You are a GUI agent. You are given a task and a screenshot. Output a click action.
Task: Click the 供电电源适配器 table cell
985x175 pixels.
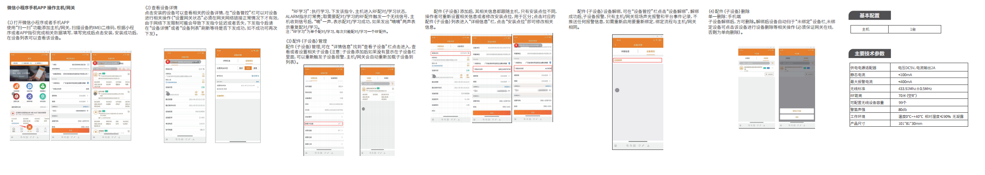click(870, 68)
